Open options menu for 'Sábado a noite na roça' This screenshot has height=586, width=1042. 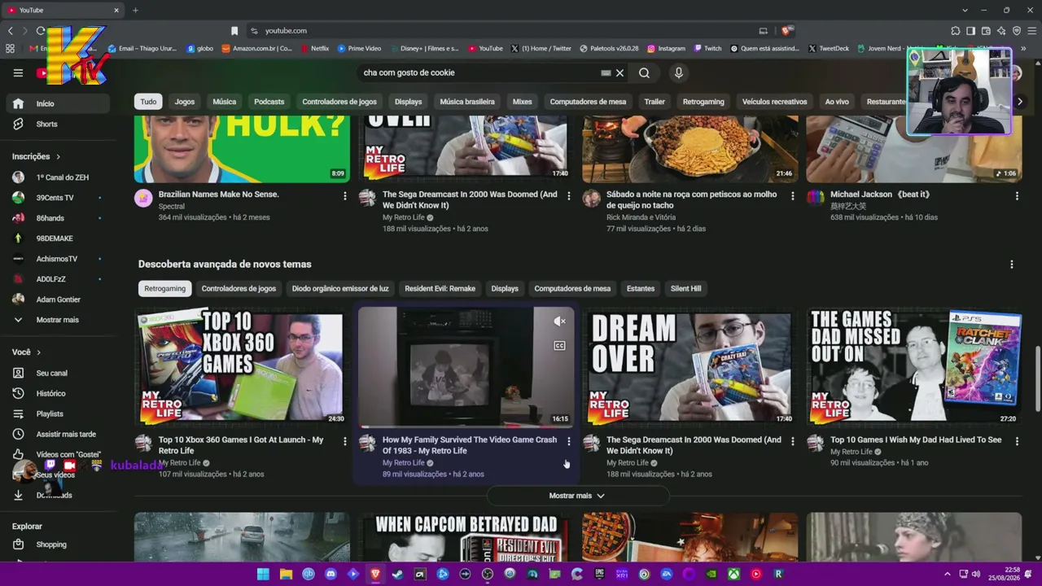pos(793,196)
